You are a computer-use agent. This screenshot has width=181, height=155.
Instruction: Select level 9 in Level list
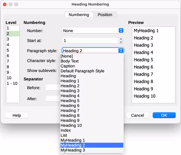[13, 72]
